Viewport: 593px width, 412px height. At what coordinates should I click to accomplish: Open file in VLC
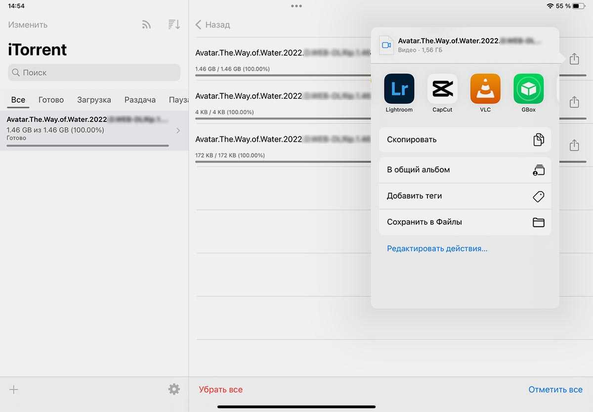point(485,89)
